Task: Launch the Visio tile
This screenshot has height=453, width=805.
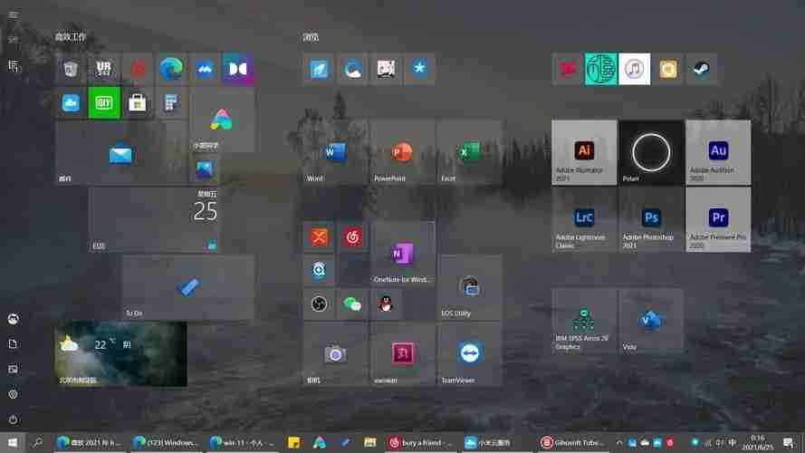Action: (651, 321)
